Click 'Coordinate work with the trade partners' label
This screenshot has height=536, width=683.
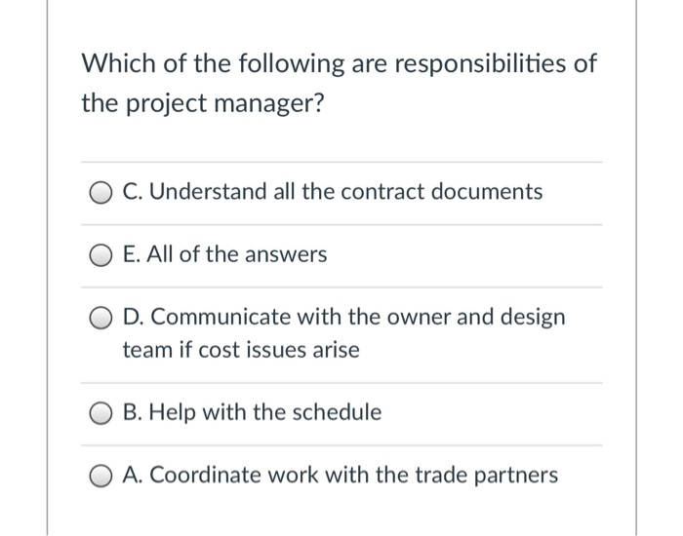pos(341,476)
